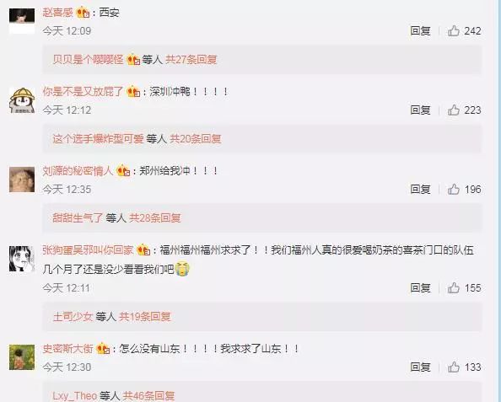
Task: Open the 甜甜生气了 replier profile link
Action: [x=78, y=217]
